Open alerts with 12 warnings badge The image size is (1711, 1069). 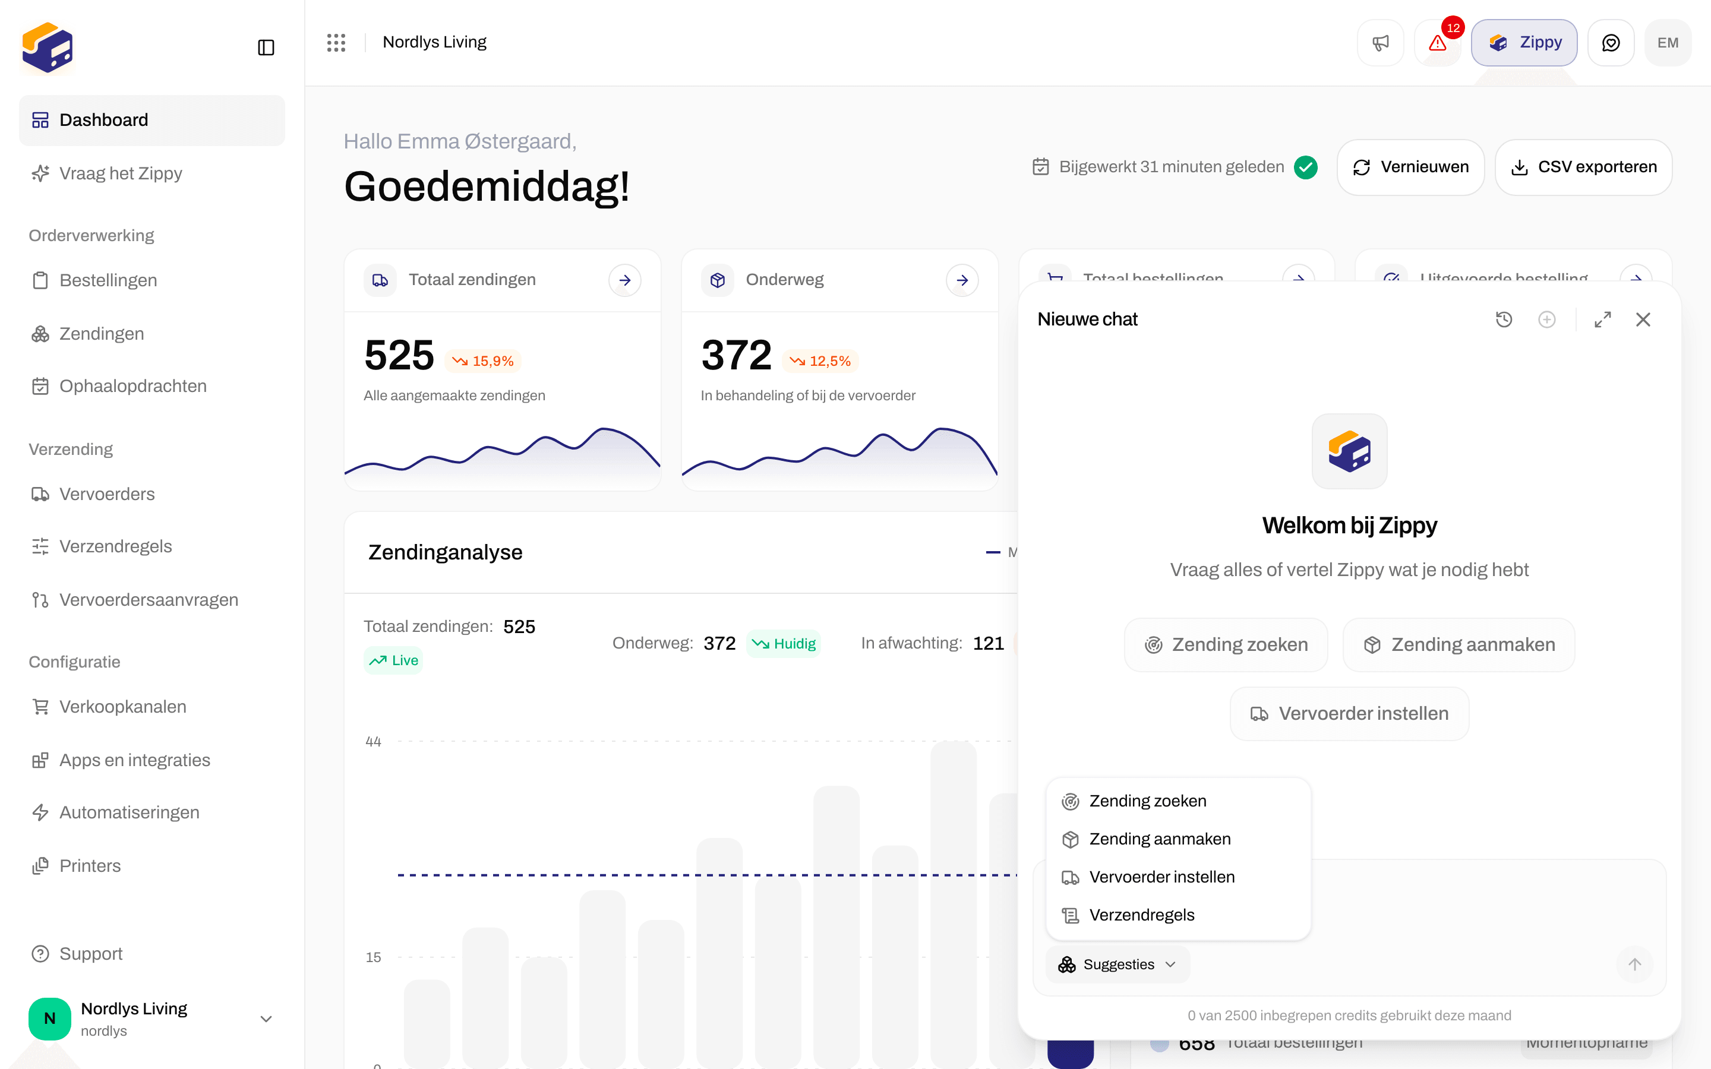1437,43
